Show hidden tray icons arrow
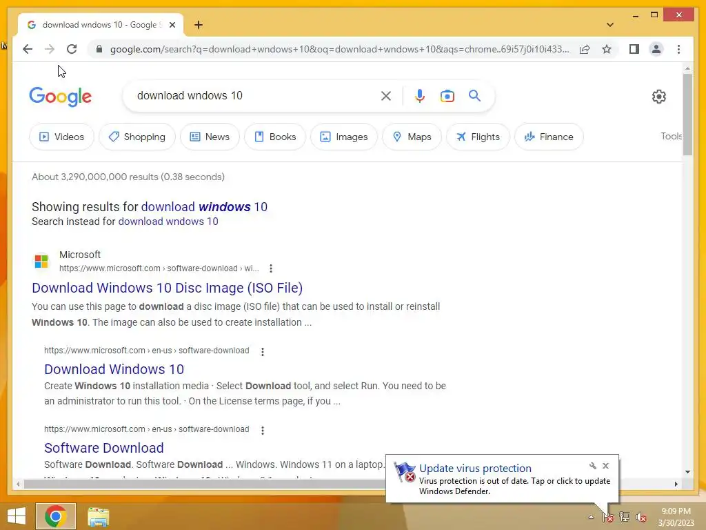This screenshot has width=706, height=530. 591,517
